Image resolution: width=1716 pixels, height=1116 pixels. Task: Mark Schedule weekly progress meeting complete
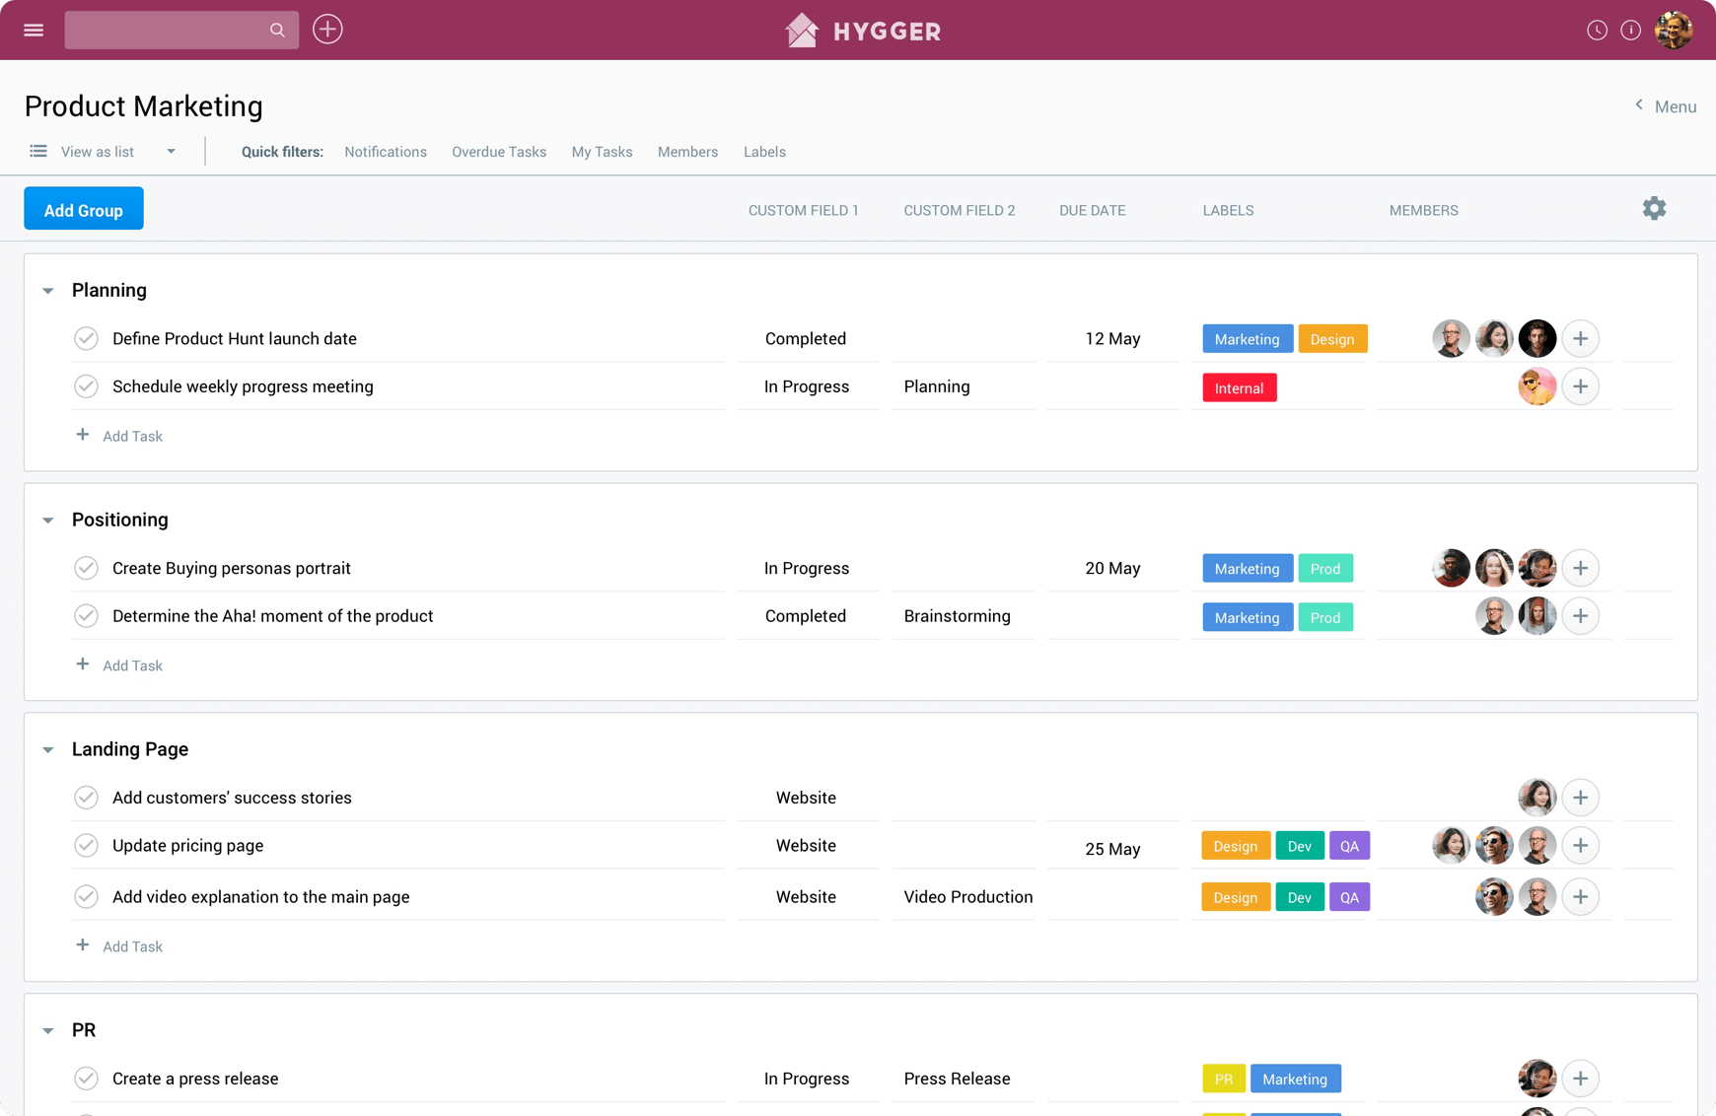tap(86, 385)
